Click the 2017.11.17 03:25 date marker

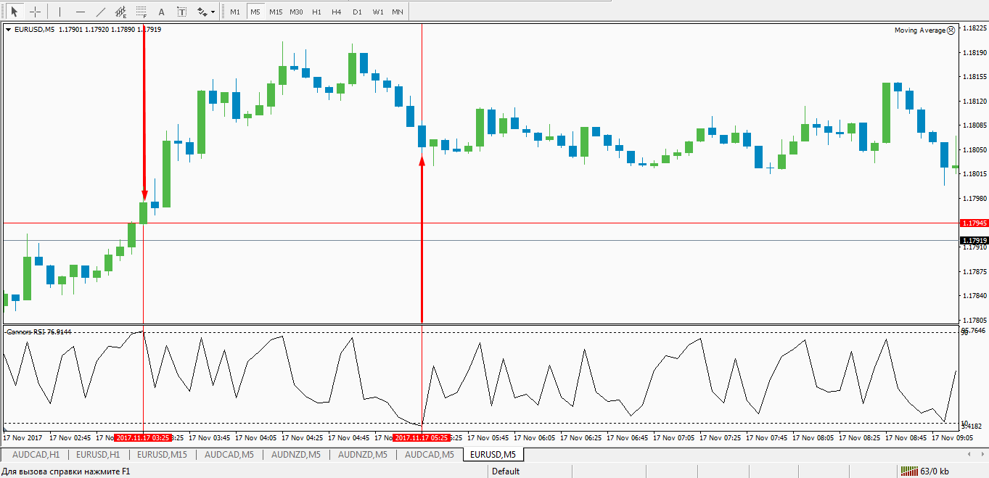pyautogui.click(x=143, y=438)
